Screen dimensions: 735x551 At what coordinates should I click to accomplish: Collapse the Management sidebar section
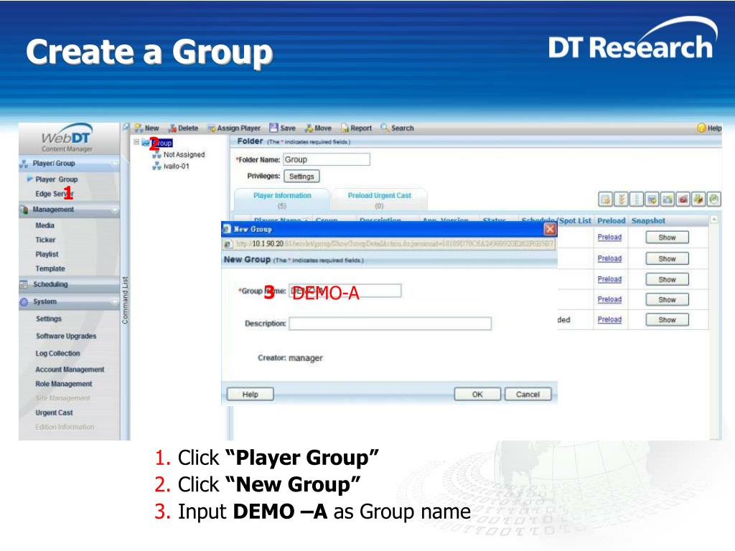[x=114, y=209]
